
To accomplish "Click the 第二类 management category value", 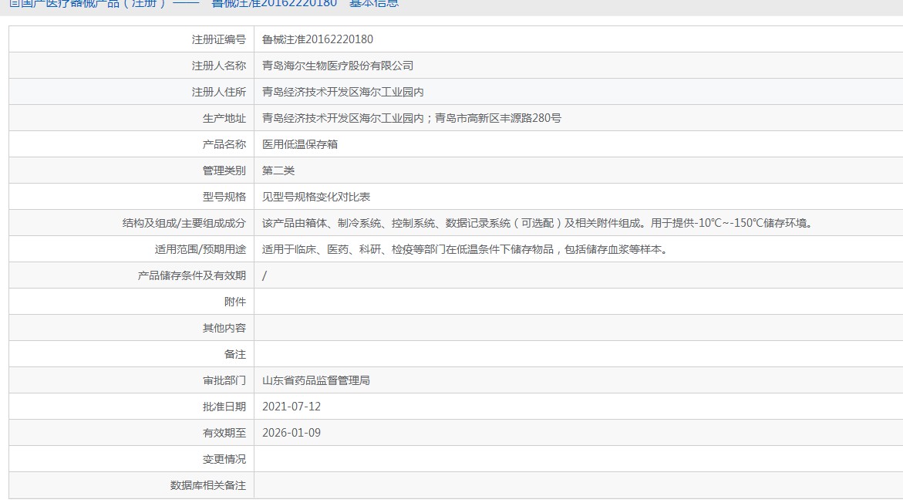I will 278,170.
